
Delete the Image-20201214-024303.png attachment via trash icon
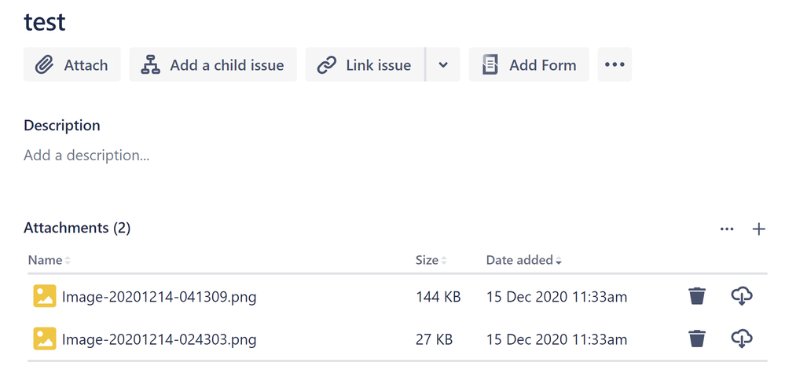(697, 339)
